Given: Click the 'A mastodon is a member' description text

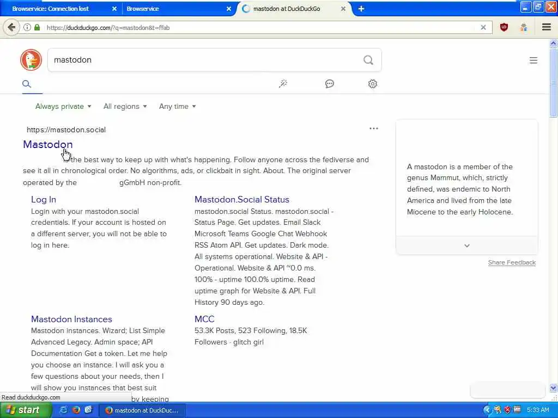Looking at the screenshot, I should pyautogui.click(x=460, y=189).
